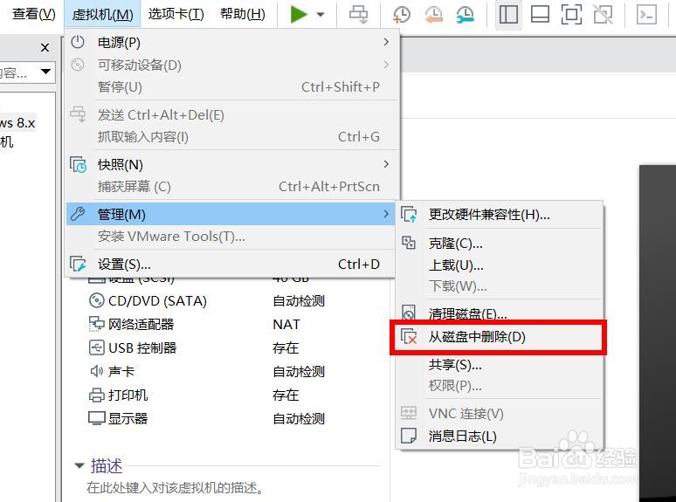Screen dimensions: 676x502
Task: Open the 帮助(H) menu
Action: tap(242, 14)
